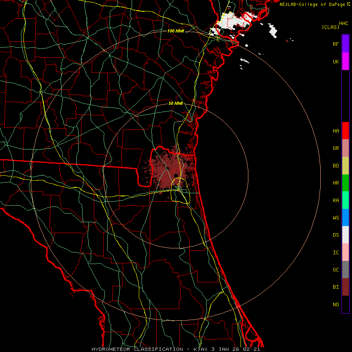The image size is (352, 352).
Task: Click the BD yellow legend swatch
Action: tap(345, 166)
